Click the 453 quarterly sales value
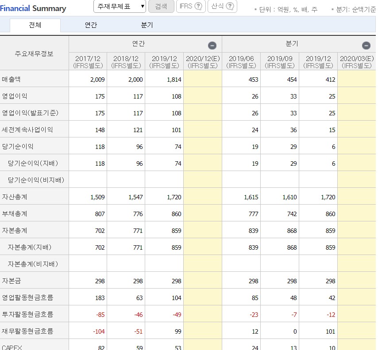This screenshot has width=378, height=350. click(x=253, y=80)
